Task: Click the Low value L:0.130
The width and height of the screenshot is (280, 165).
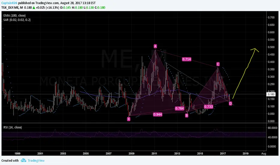Action: coord(88,8)
